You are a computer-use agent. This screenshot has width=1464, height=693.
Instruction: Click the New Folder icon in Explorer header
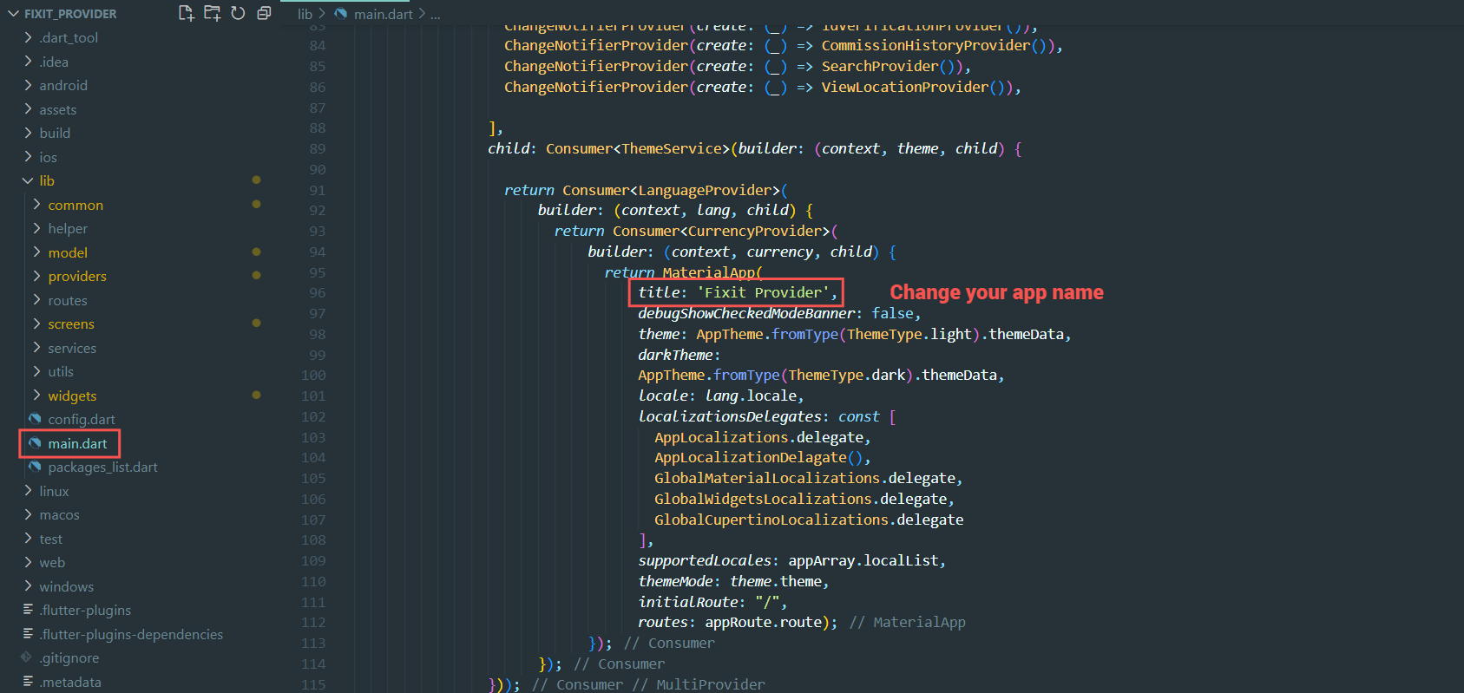tap(212, 13)
